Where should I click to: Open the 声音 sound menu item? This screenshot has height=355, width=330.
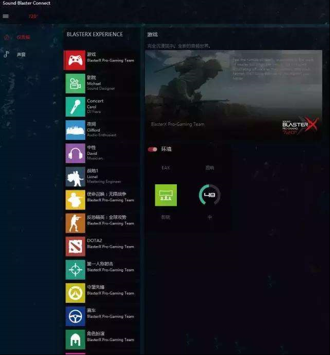21,54
